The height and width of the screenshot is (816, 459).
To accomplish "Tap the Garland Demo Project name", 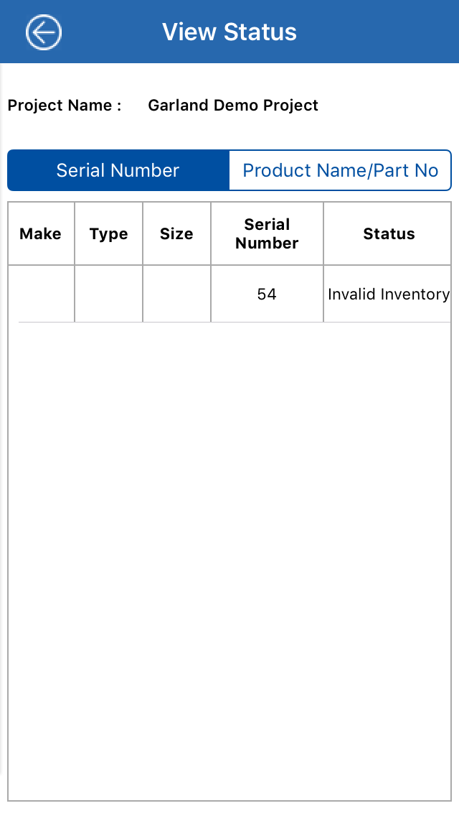I will click(233, 106).
